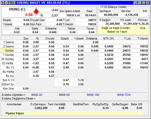Click the Beta 100 value 0.41
The image size is (151, 119).
coord(139,108)
